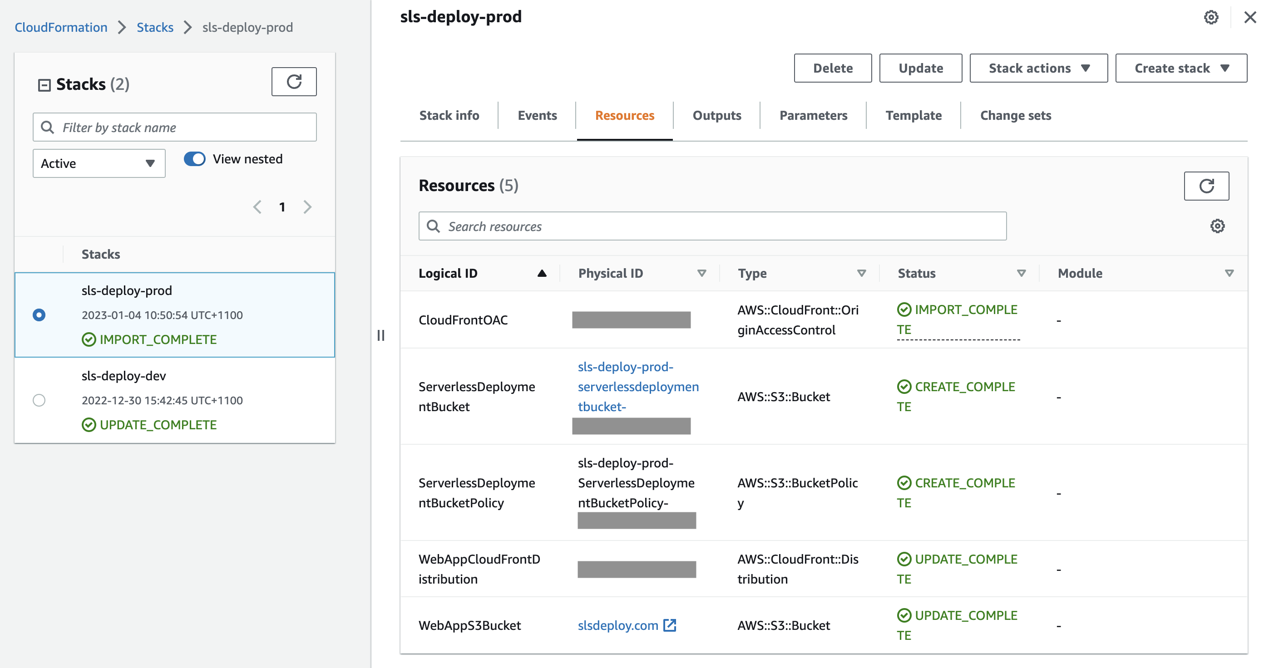Viewport: 1264px width, 668px height.
Task: Click the Resources refresh icon
Action: pyautogui.click(x=1208, y=186)
